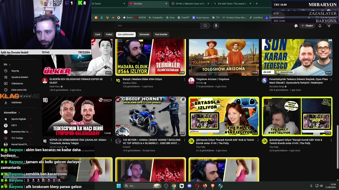The image size is (339, 190).
Task: Open options menu for Atadogann İzliyor video
Action: point(331,140)
